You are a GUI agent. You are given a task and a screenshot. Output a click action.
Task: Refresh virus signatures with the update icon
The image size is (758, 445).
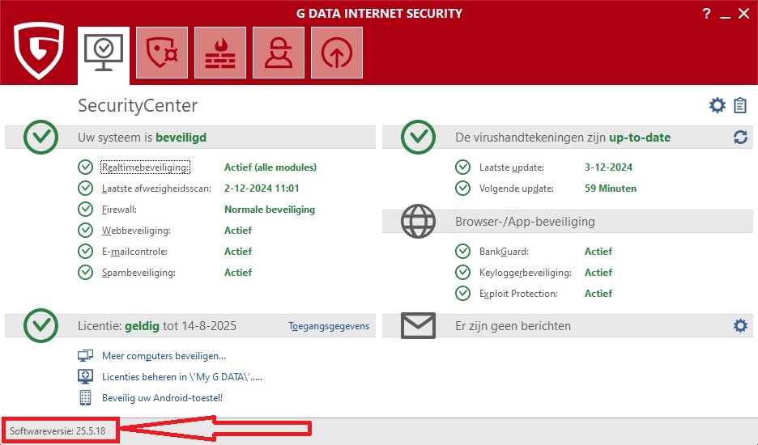coord(740,138)
